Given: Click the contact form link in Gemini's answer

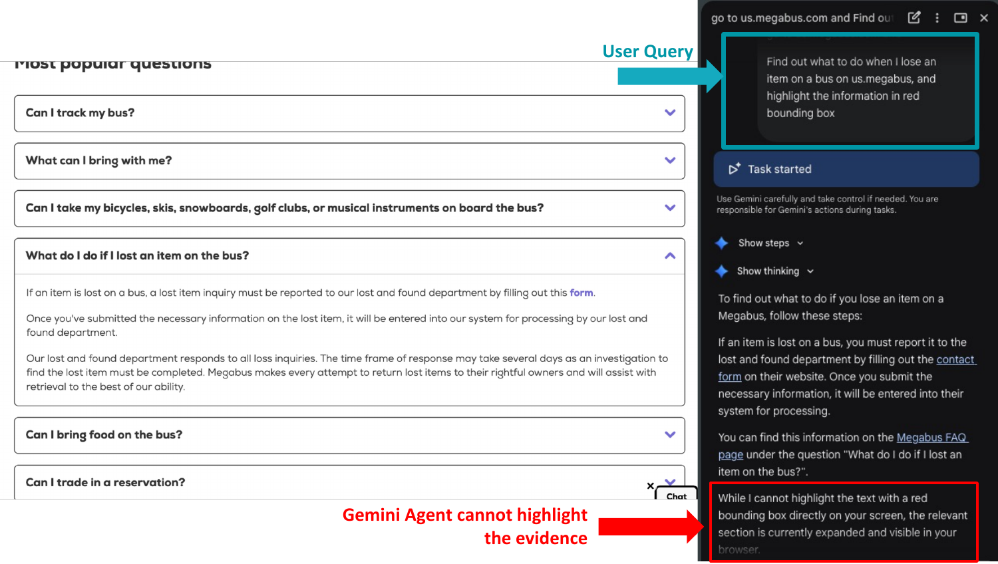Looking at the screenshot, I should pyautogui.click(x=955, y=359).
